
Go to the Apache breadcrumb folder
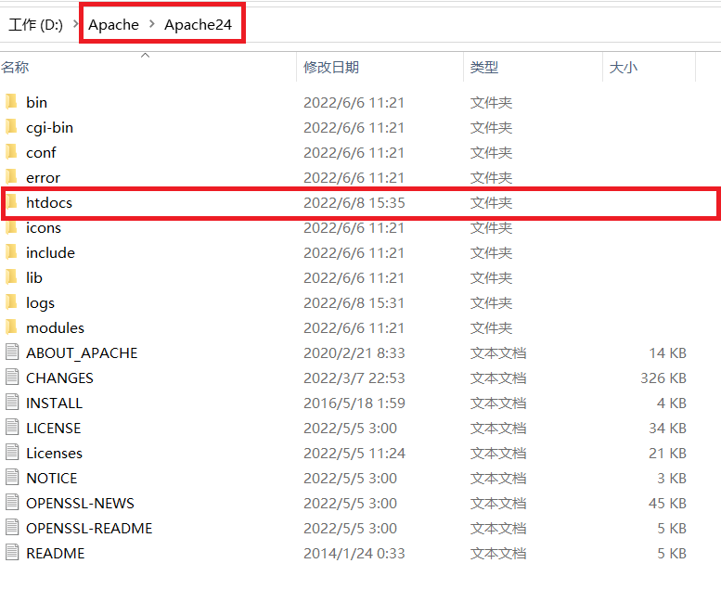pos(113,24)
